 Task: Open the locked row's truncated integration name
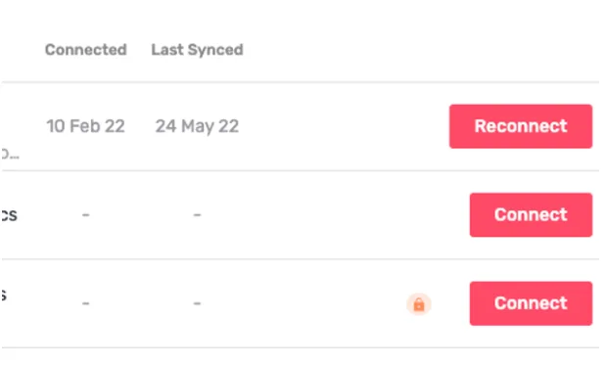(x=4, y=296)
